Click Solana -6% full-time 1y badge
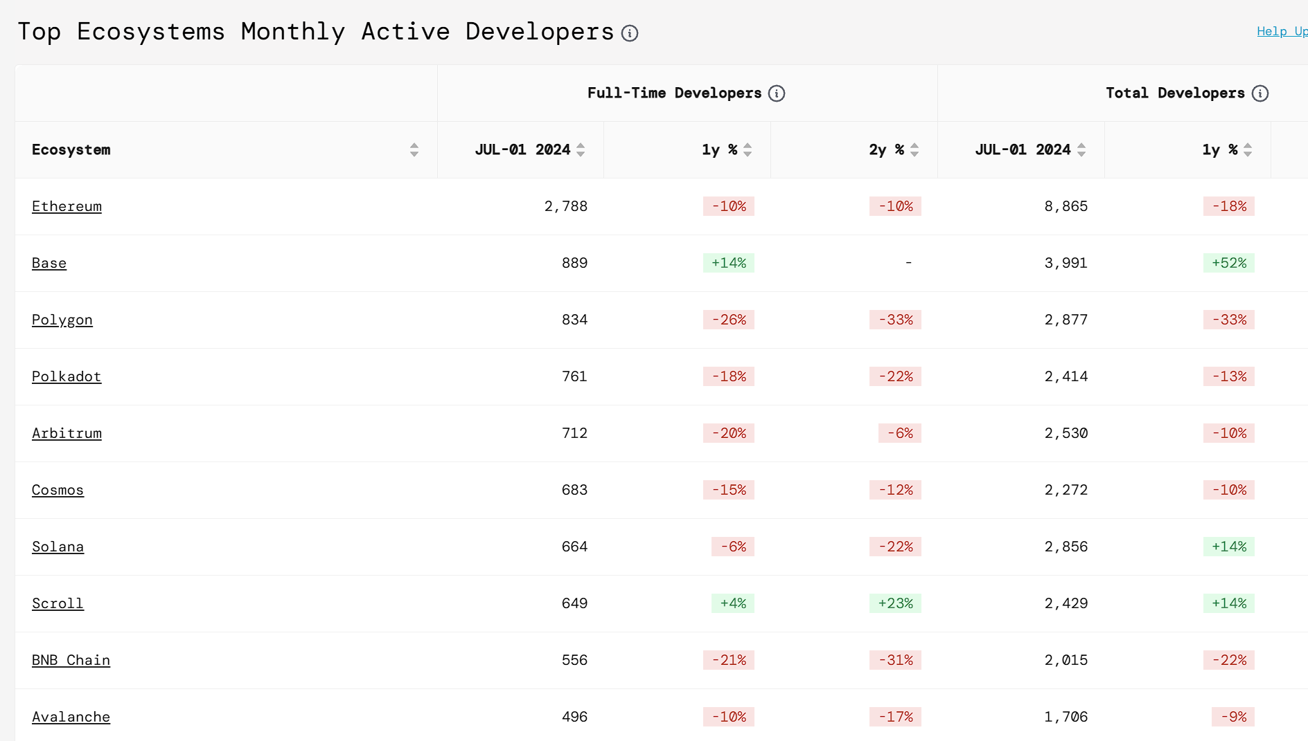 click(733, 547)
